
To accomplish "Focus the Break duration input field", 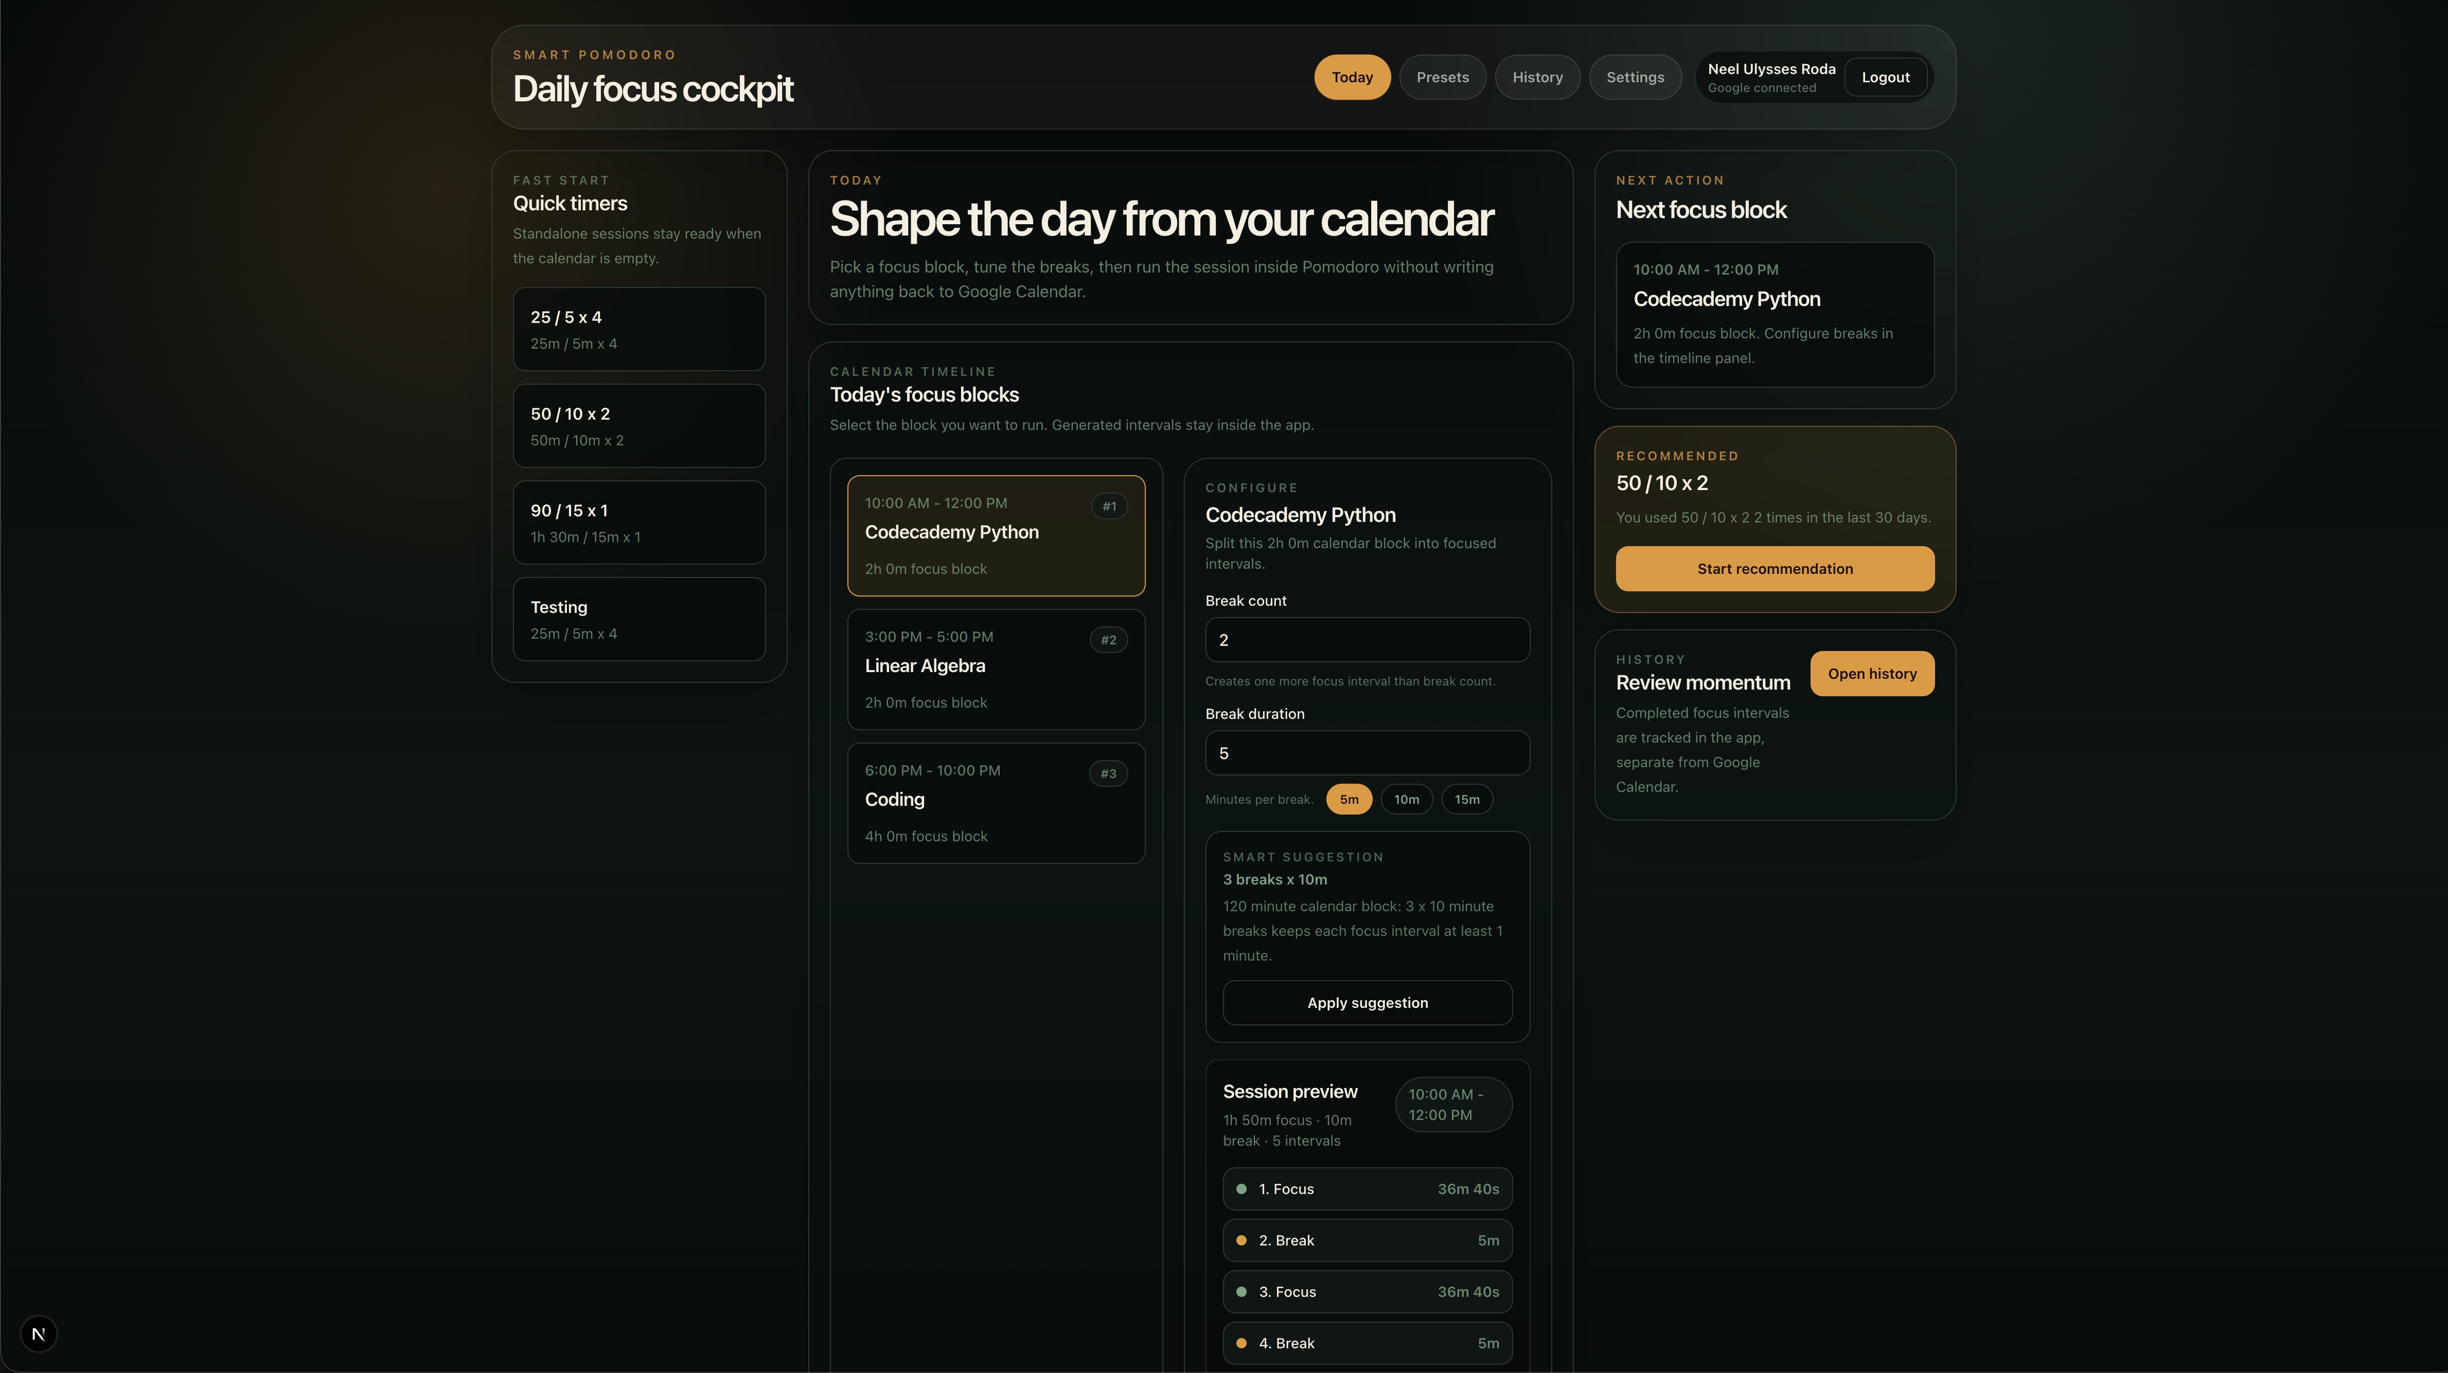I will (1367, 753).
